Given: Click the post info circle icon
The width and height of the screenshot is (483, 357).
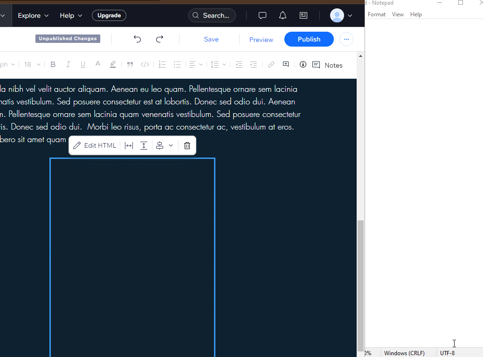Looking at the screenshot, I should click(303, 65).
